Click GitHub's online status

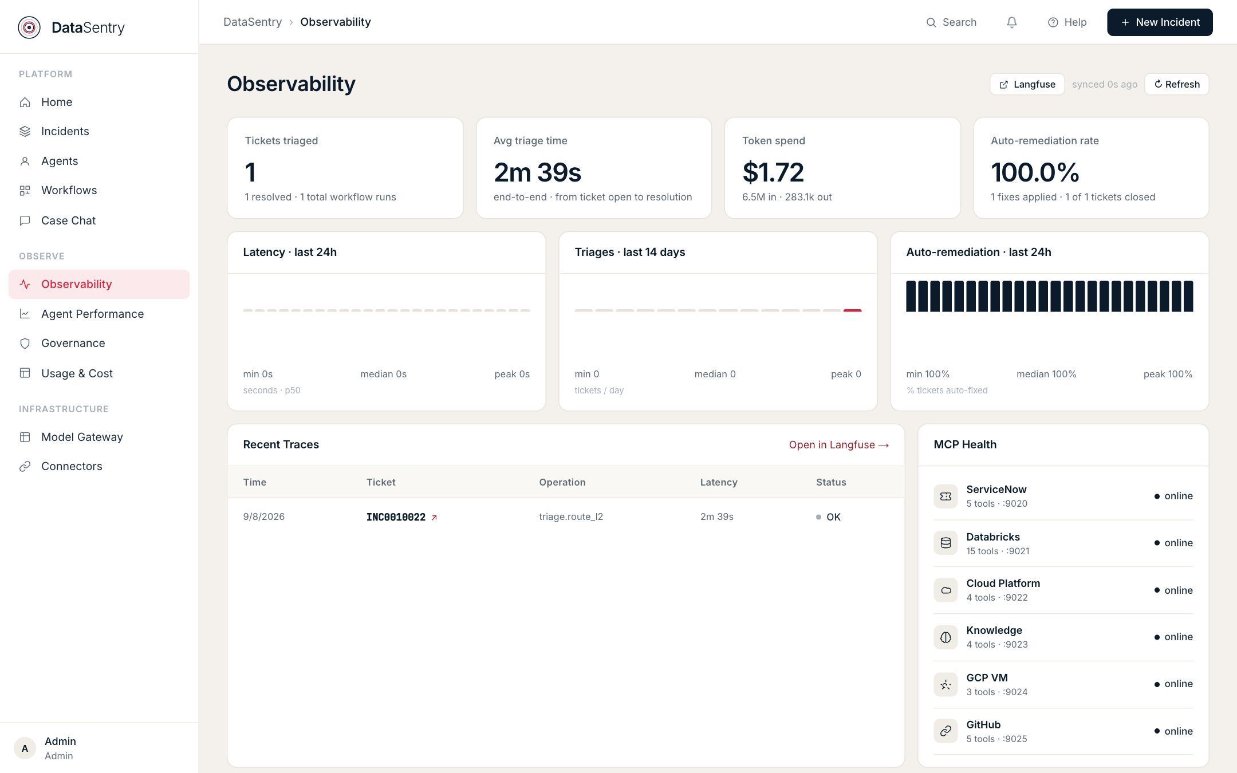point(1173,731)
